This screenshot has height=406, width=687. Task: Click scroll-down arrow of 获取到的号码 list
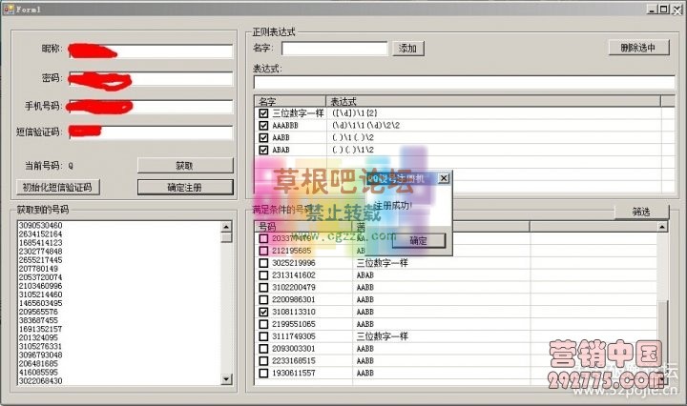coord(226,379)
